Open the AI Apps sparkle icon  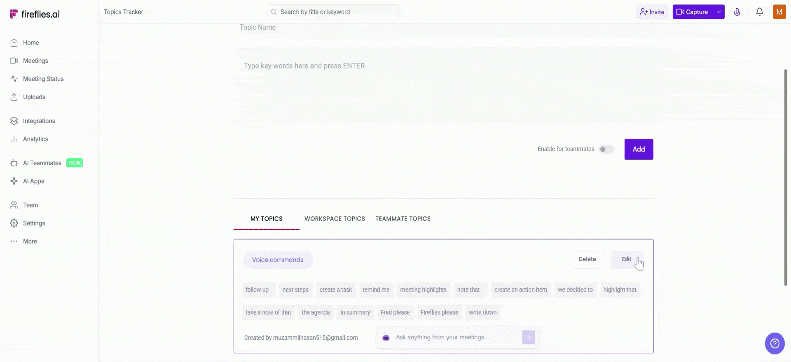pyautogui.click(x=14, y=181)
